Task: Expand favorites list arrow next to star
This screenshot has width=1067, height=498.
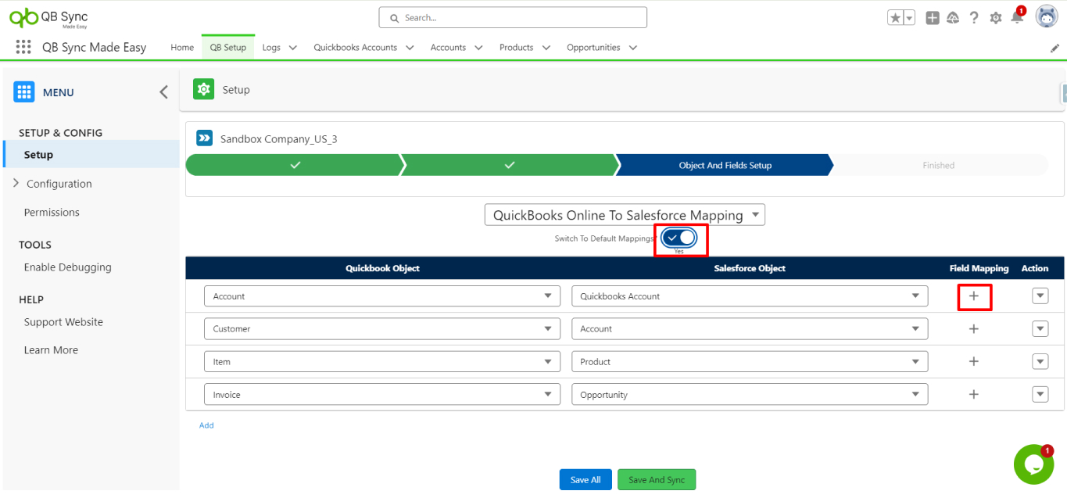Action: click(x=909, y=17)
